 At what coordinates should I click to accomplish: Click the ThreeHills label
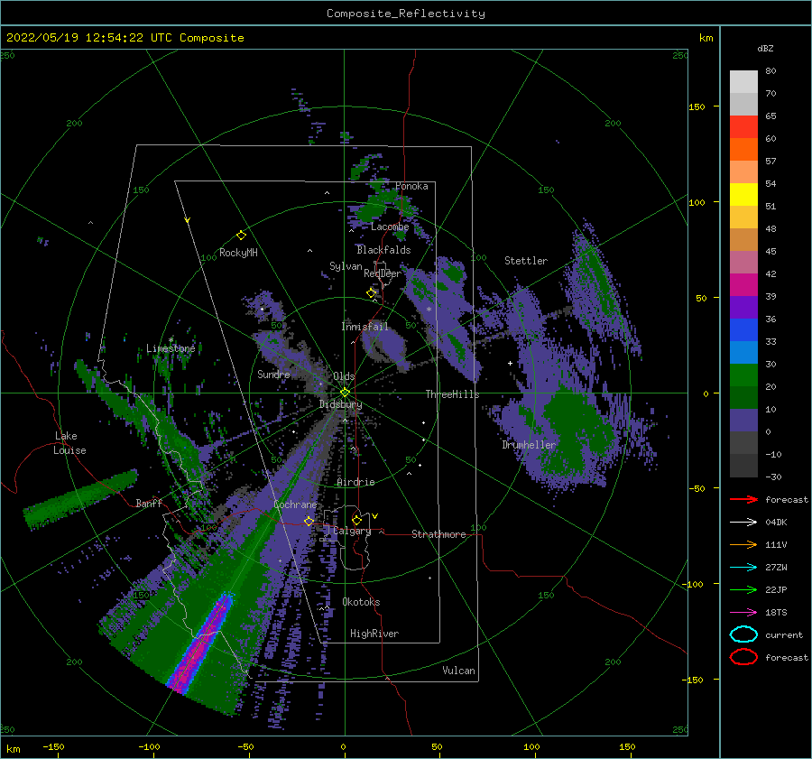[x=453, y=394]
